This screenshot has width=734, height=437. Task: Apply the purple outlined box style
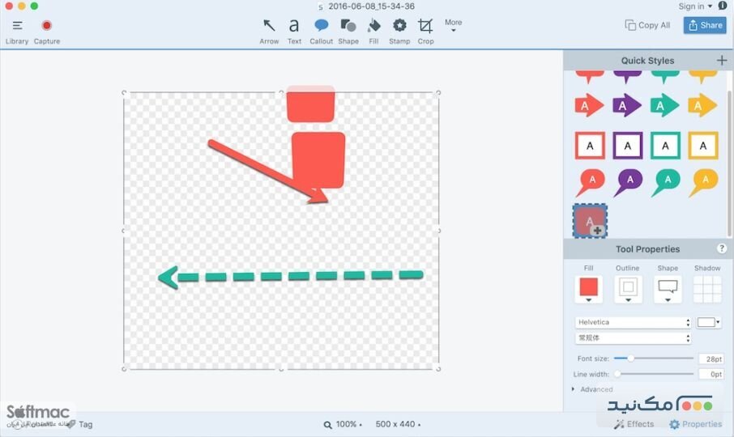coord(628,146)
